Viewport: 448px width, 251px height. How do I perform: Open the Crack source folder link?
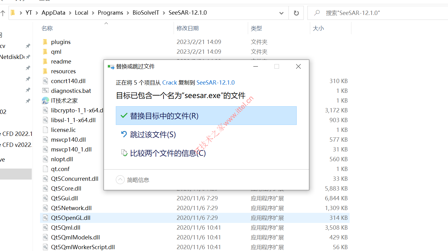tap(170, 82)
